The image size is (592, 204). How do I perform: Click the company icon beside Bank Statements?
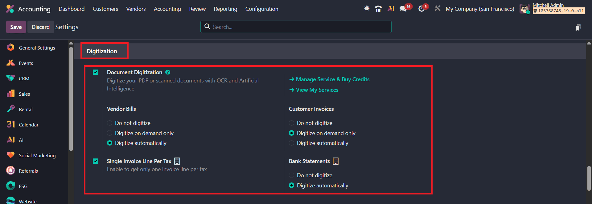point(336,161)
